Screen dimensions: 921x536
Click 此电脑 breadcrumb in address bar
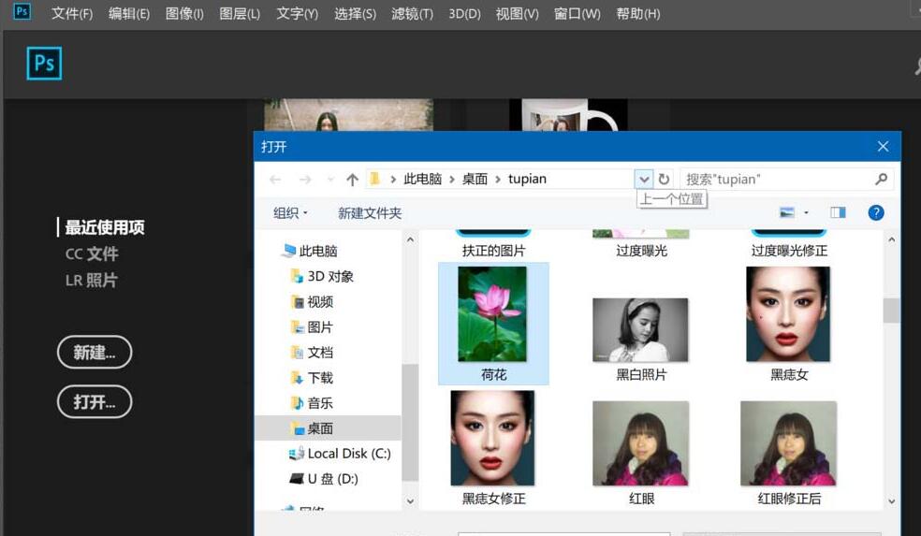tap(422, 179)
